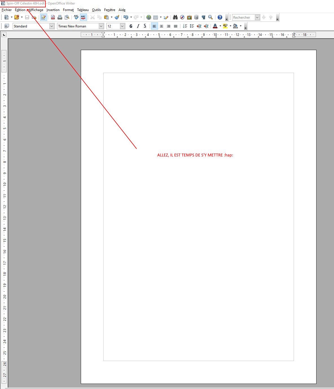Click the Copy icon
334x389 pixels.
click(99, 17)
